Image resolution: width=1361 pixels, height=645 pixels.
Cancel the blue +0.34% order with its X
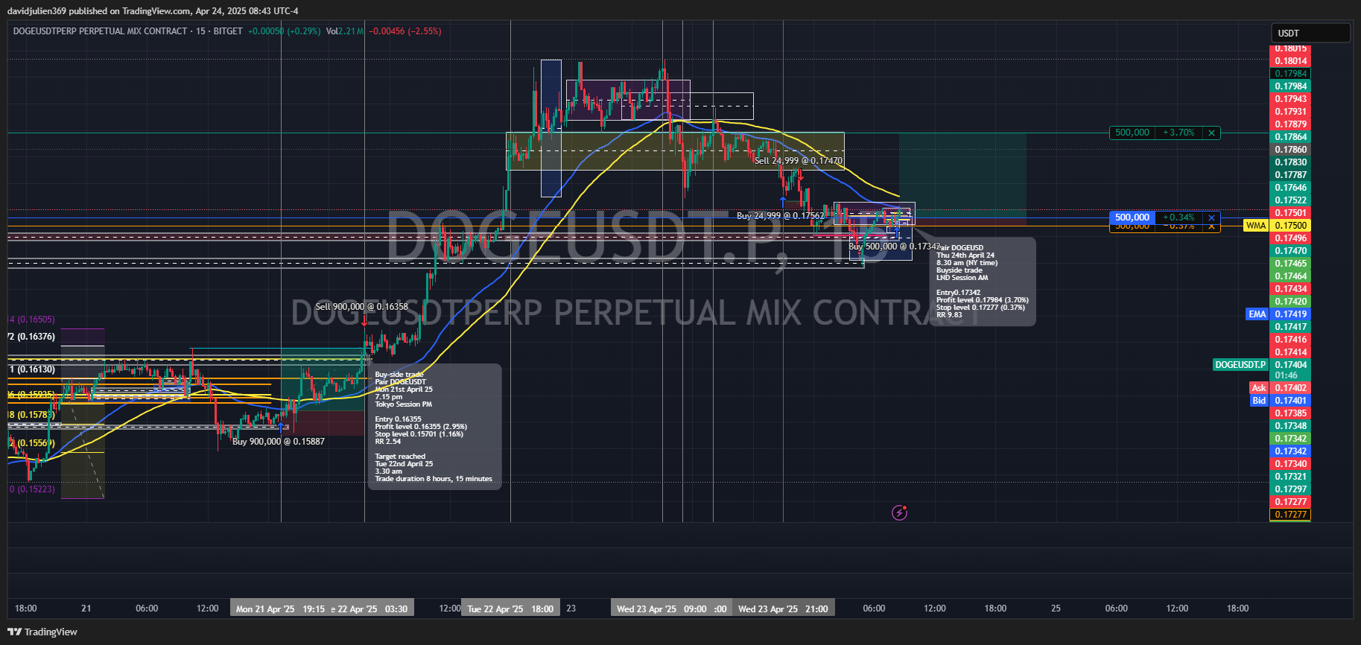1211,217
